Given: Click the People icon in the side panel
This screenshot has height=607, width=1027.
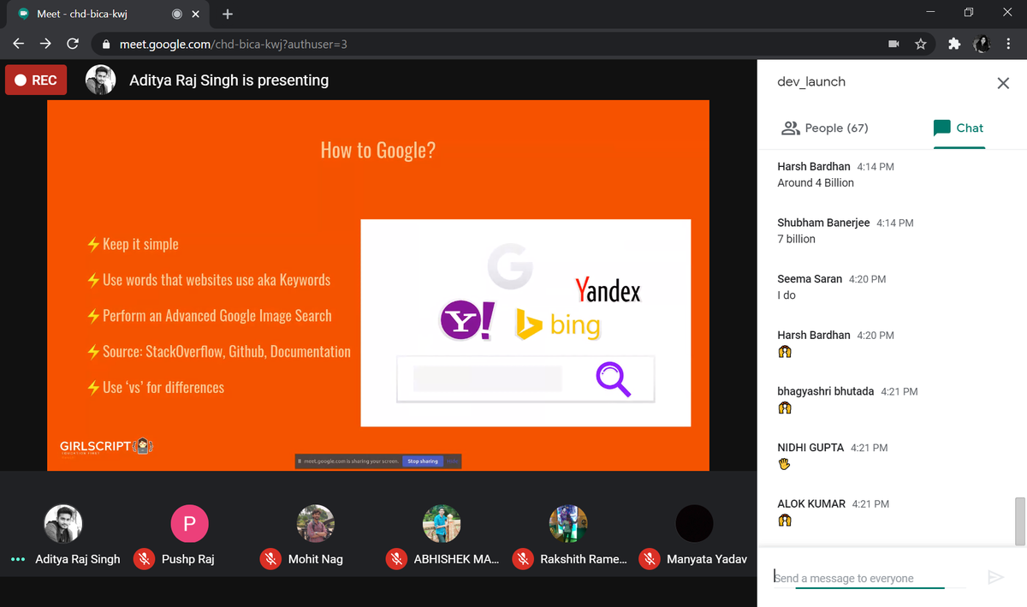Looking at the screenshot, I should 791,128.
